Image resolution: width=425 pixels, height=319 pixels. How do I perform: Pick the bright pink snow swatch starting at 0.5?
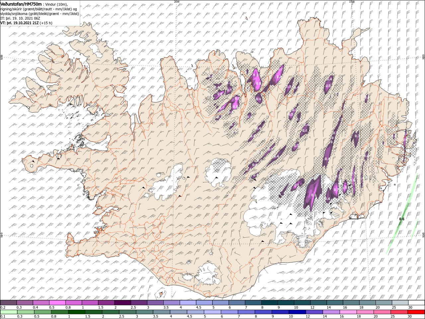point(57,302)
